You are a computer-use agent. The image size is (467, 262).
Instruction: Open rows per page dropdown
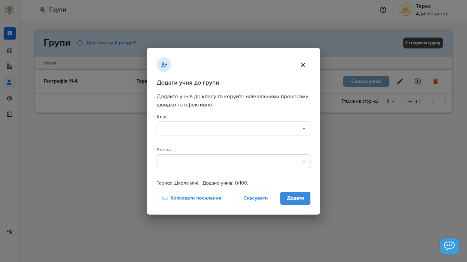[389, 101]
